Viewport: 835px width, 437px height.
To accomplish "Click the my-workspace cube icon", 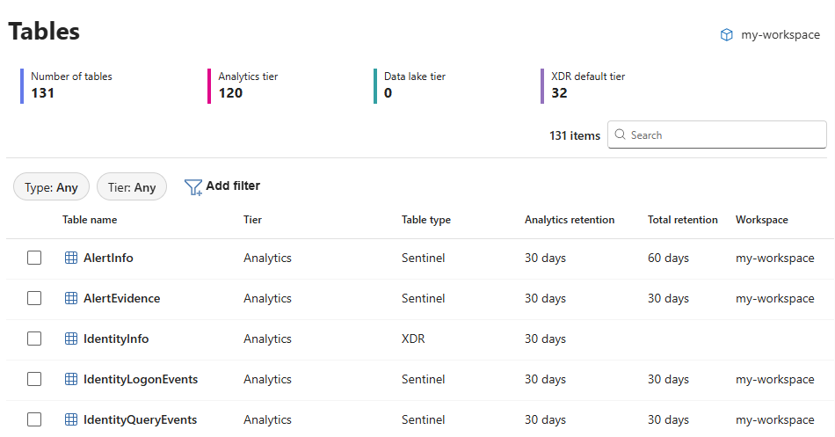I will (726, 35).
